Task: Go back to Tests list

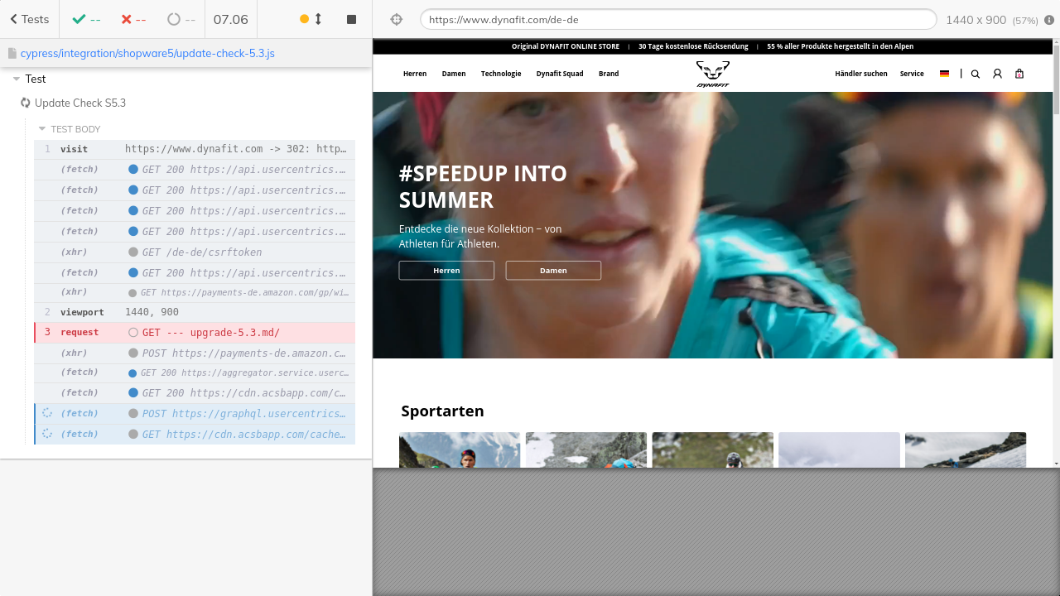Action: click(x=29, y=19)
